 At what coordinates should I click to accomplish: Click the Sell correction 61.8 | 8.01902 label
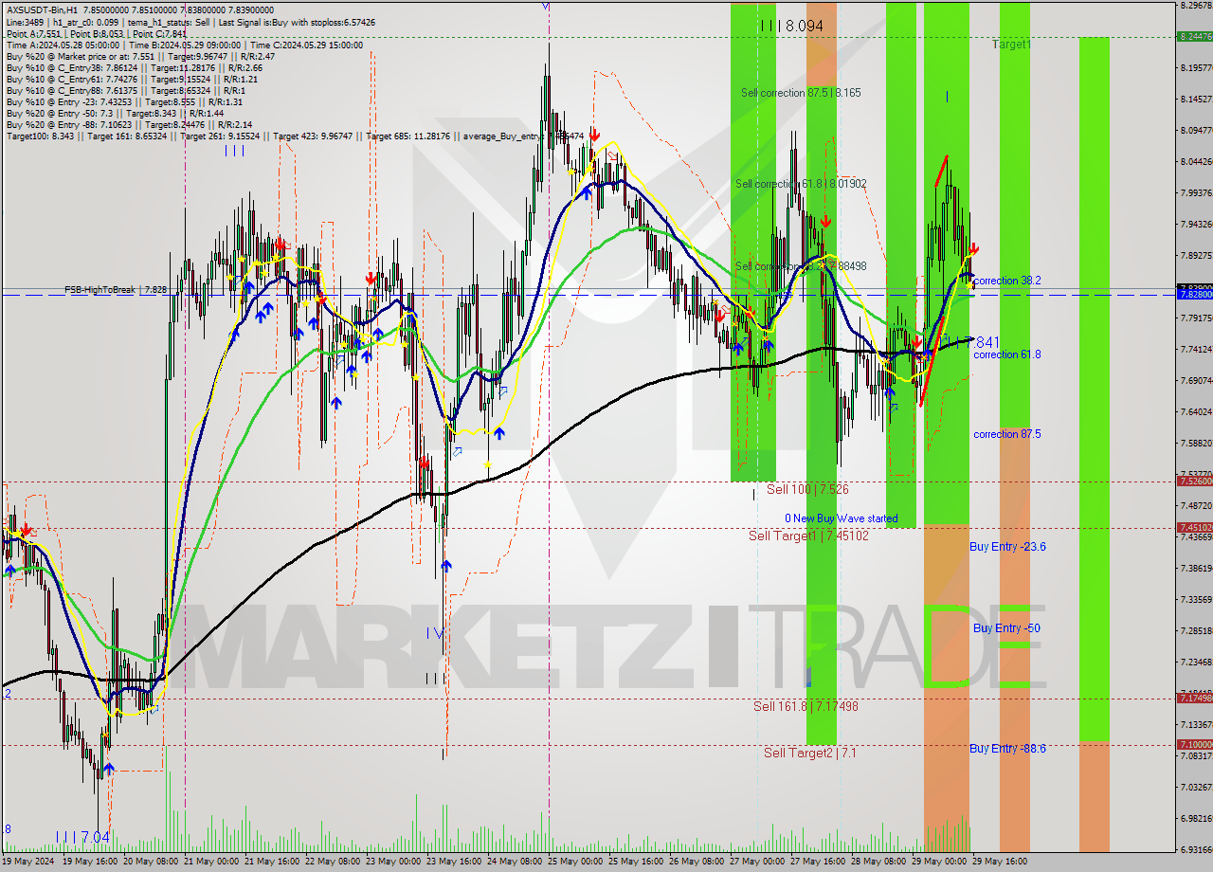pyautogui.click(x=801, y=184)
